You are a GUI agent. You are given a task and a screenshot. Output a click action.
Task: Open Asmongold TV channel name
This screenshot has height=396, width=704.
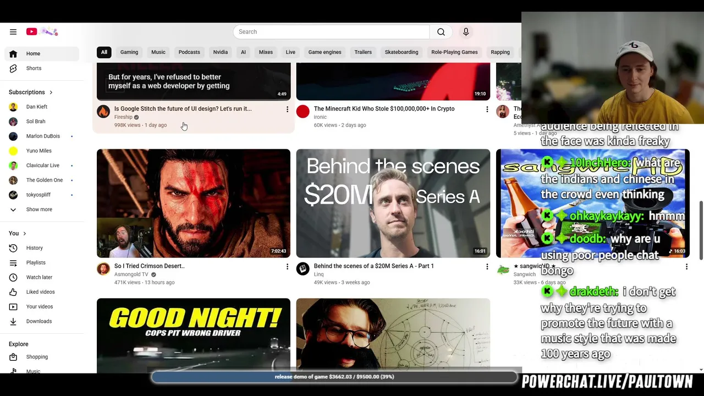[x=131, y=274]
